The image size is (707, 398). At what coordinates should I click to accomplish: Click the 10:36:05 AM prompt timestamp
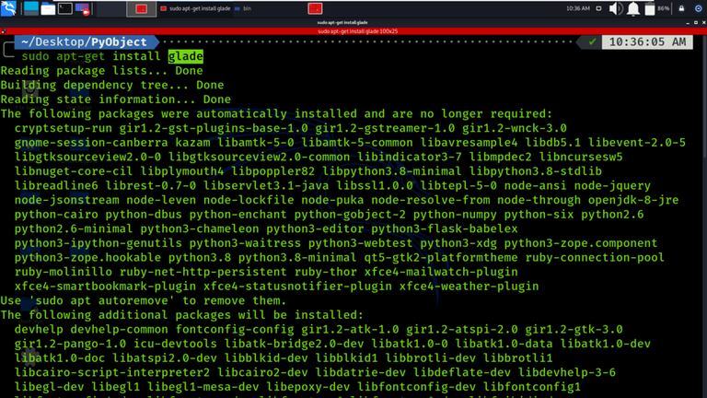tap(647, 42)
